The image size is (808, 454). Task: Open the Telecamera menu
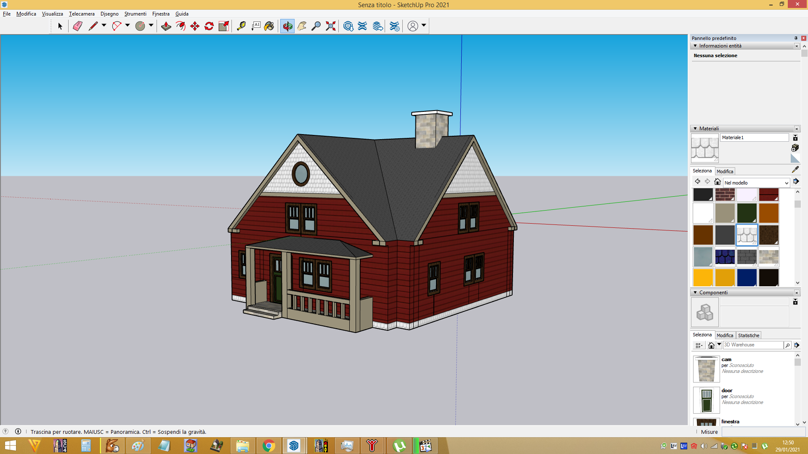tap(82, 14)
